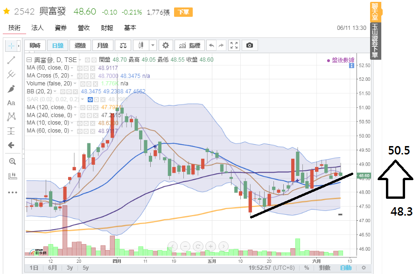Hide the MA (10, close, 0) line
This screenshot has height=280, width=420.
[79, 124]
